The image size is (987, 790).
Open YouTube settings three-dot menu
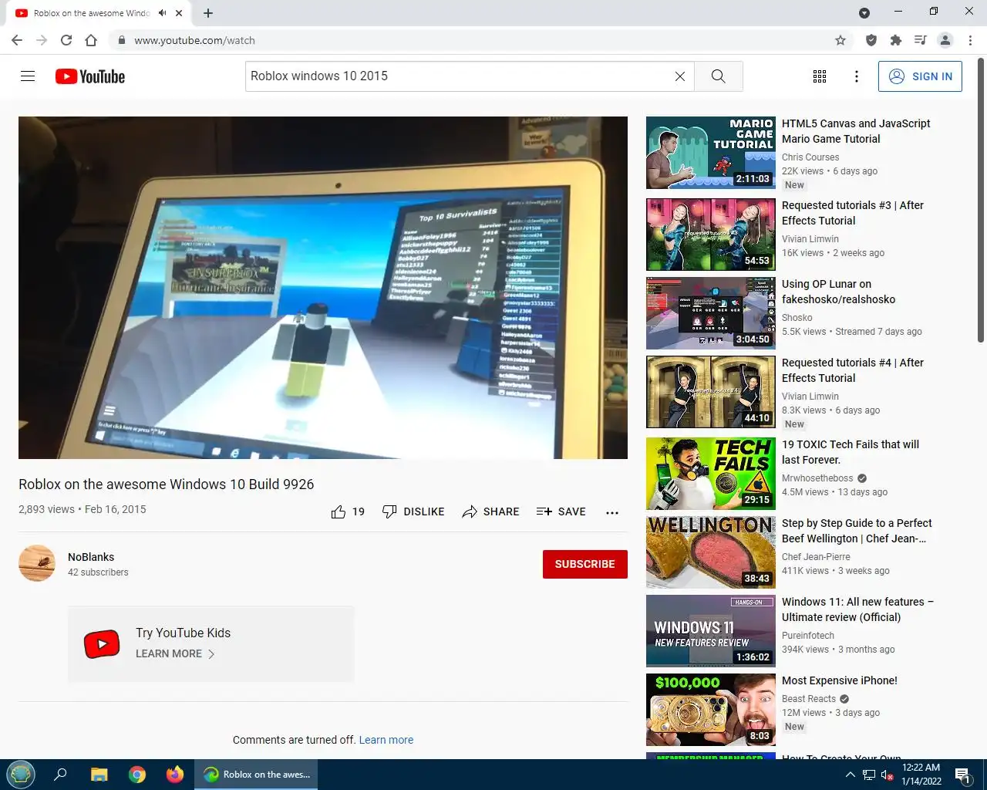tap(856, 76)
